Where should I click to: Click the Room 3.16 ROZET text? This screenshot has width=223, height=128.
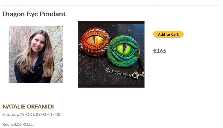19,124
